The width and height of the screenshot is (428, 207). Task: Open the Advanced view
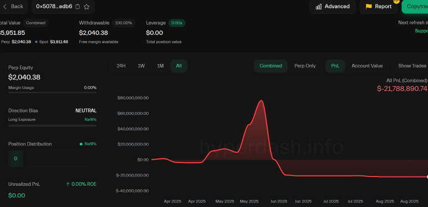coord(333,7)
